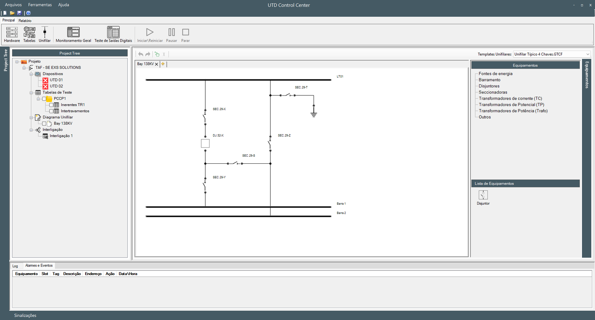Select Outros equipment category
Image resolution: width=595 pixels, height=320 pixels.
tap(485, 117)
